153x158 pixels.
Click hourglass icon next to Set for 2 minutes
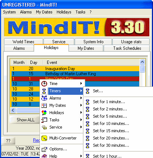(x=88, y=109)
